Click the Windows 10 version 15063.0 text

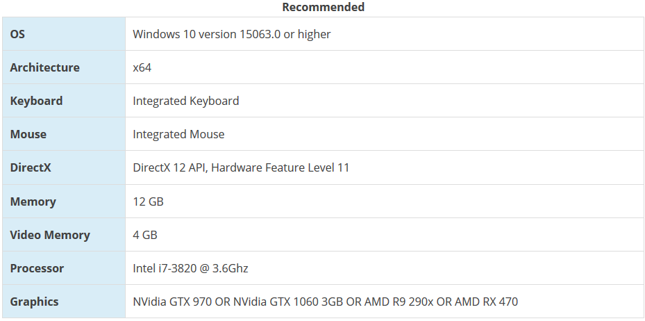coord(231,33)
